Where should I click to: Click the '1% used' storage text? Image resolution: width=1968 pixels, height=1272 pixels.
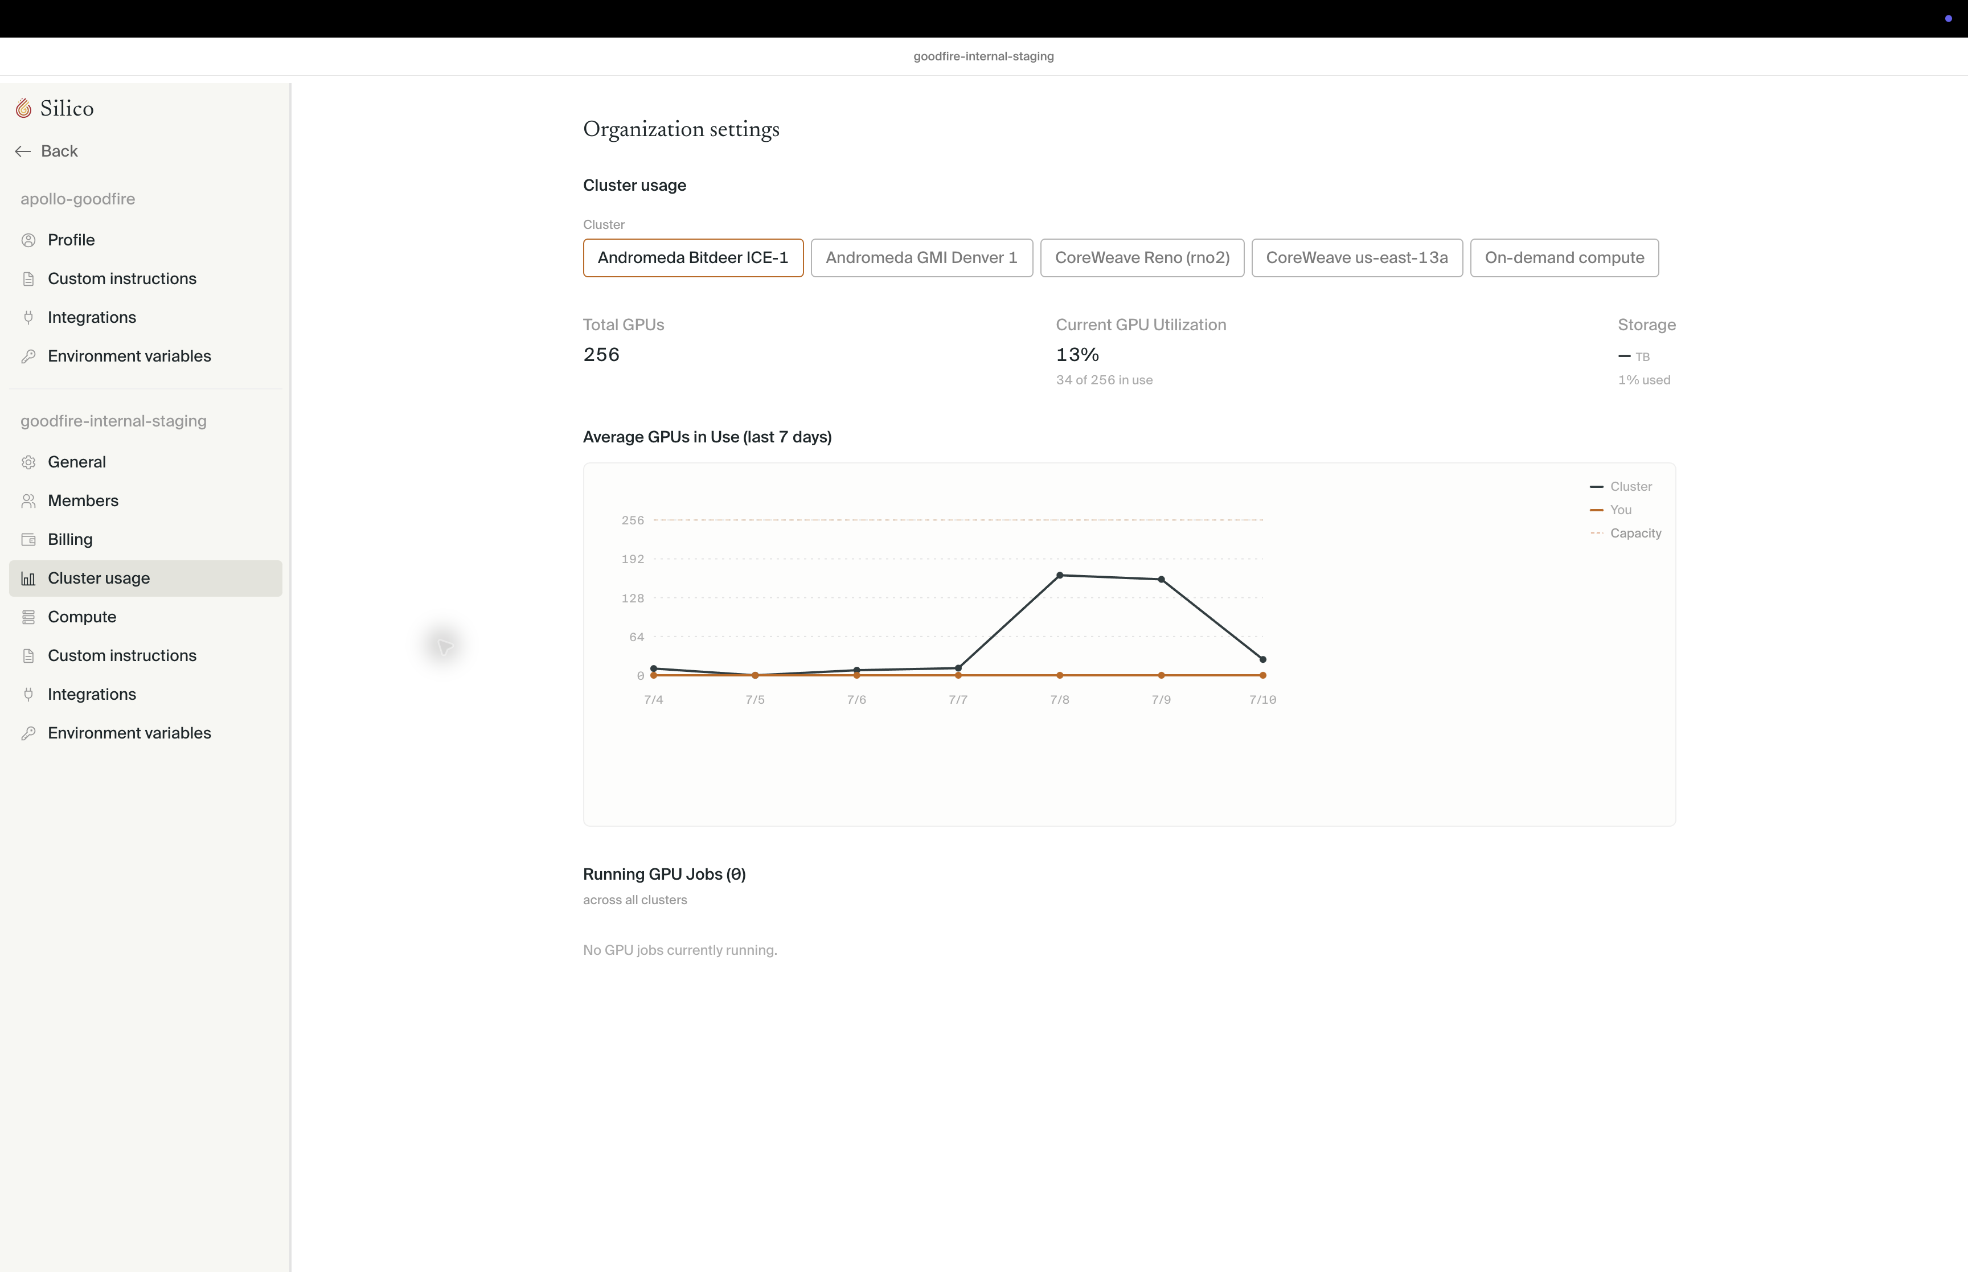(x=1643, y=381)
